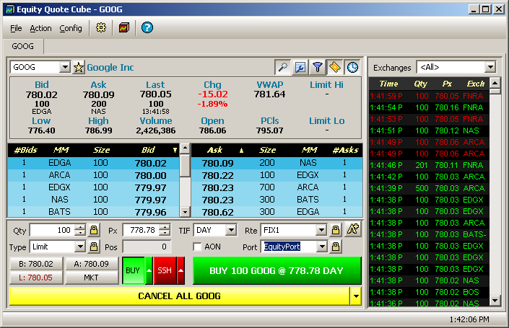509x328 pixels.
Task: Select the EDGX 780.22 ask row
Action: 277,175
